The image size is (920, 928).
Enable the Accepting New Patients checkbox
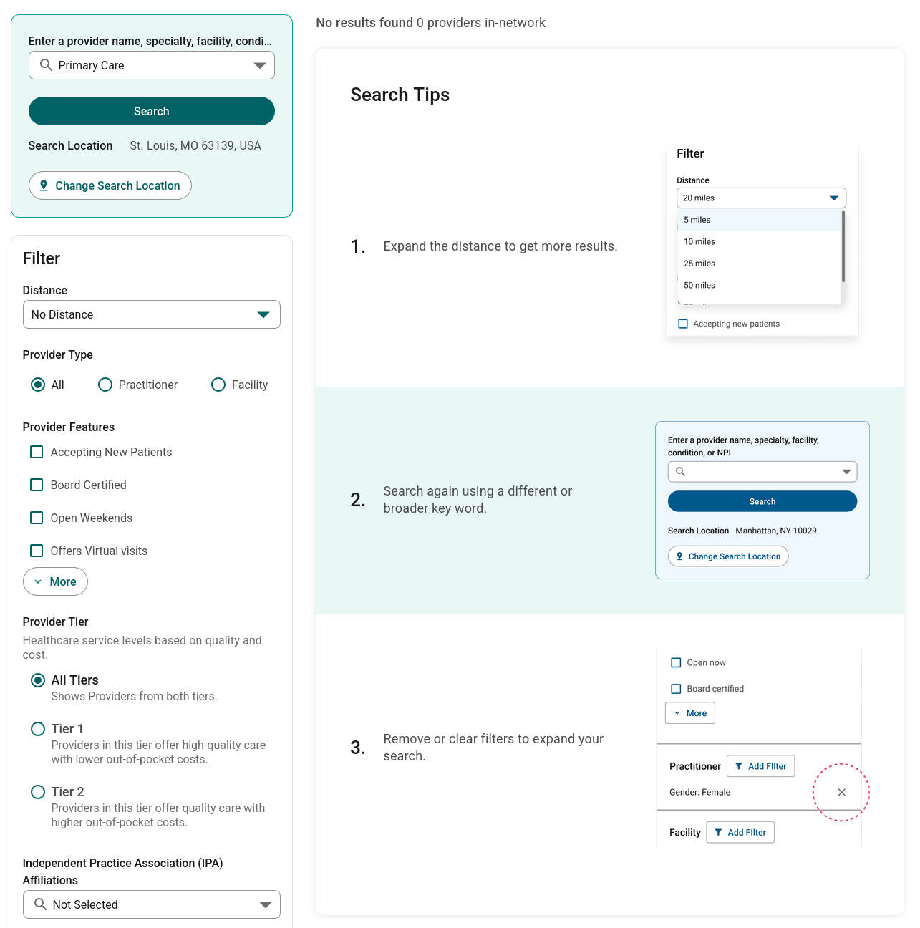pyautogui.click(x=37, y=452)
